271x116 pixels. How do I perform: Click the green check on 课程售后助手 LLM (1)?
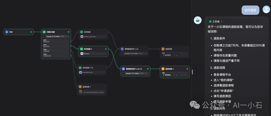pos(148,69)
